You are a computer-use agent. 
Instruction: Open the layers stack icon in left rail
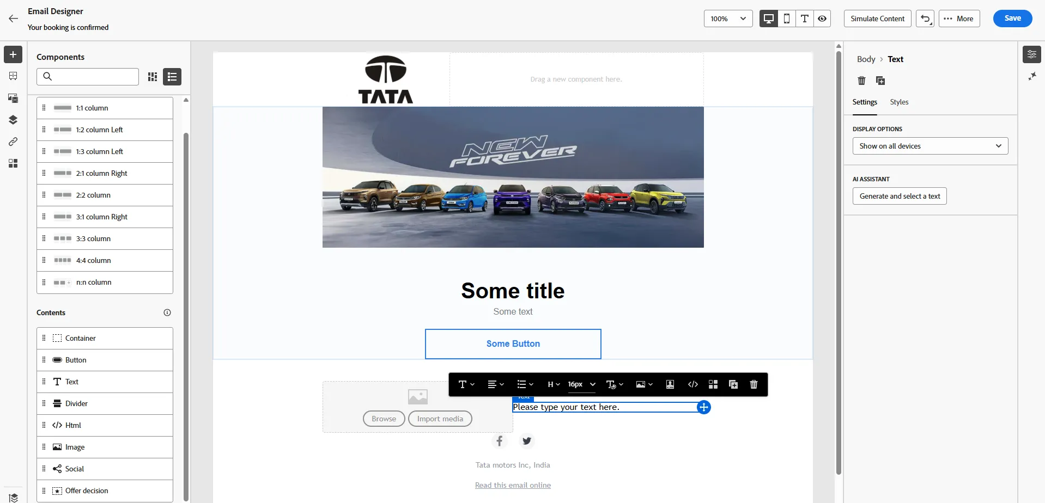(x=13, y=120)
